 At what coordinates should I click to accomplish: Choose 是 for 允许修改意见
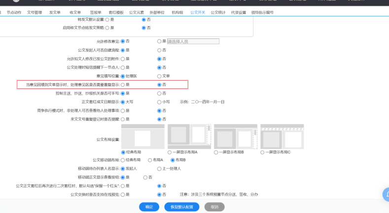tap(159, 41)
